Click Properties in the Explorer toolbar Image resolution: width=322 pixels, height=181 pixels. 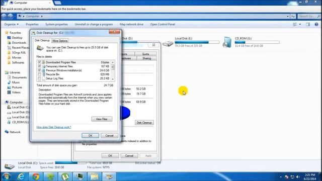coord(32,24)
